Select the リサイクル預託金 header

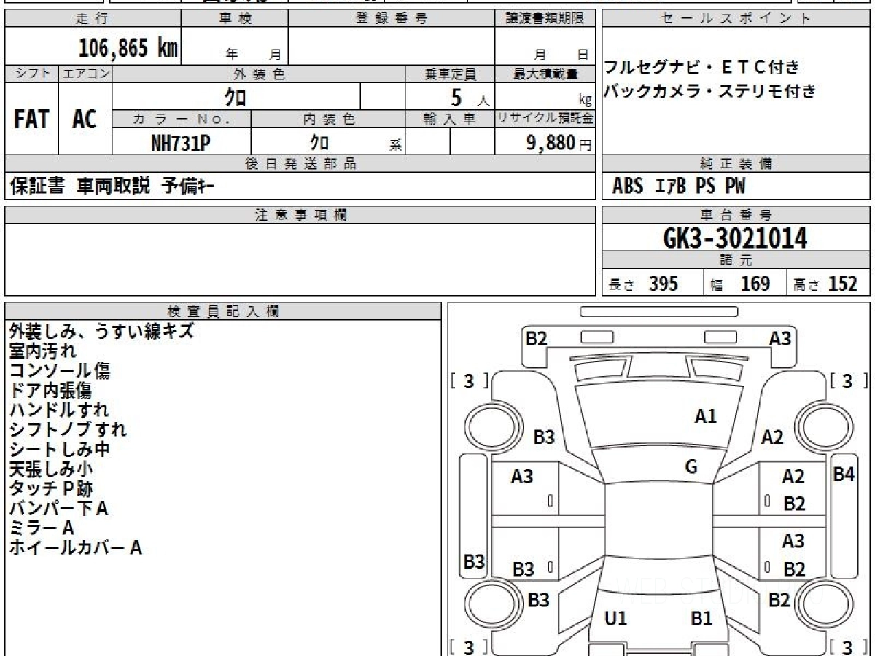(545, 119)
